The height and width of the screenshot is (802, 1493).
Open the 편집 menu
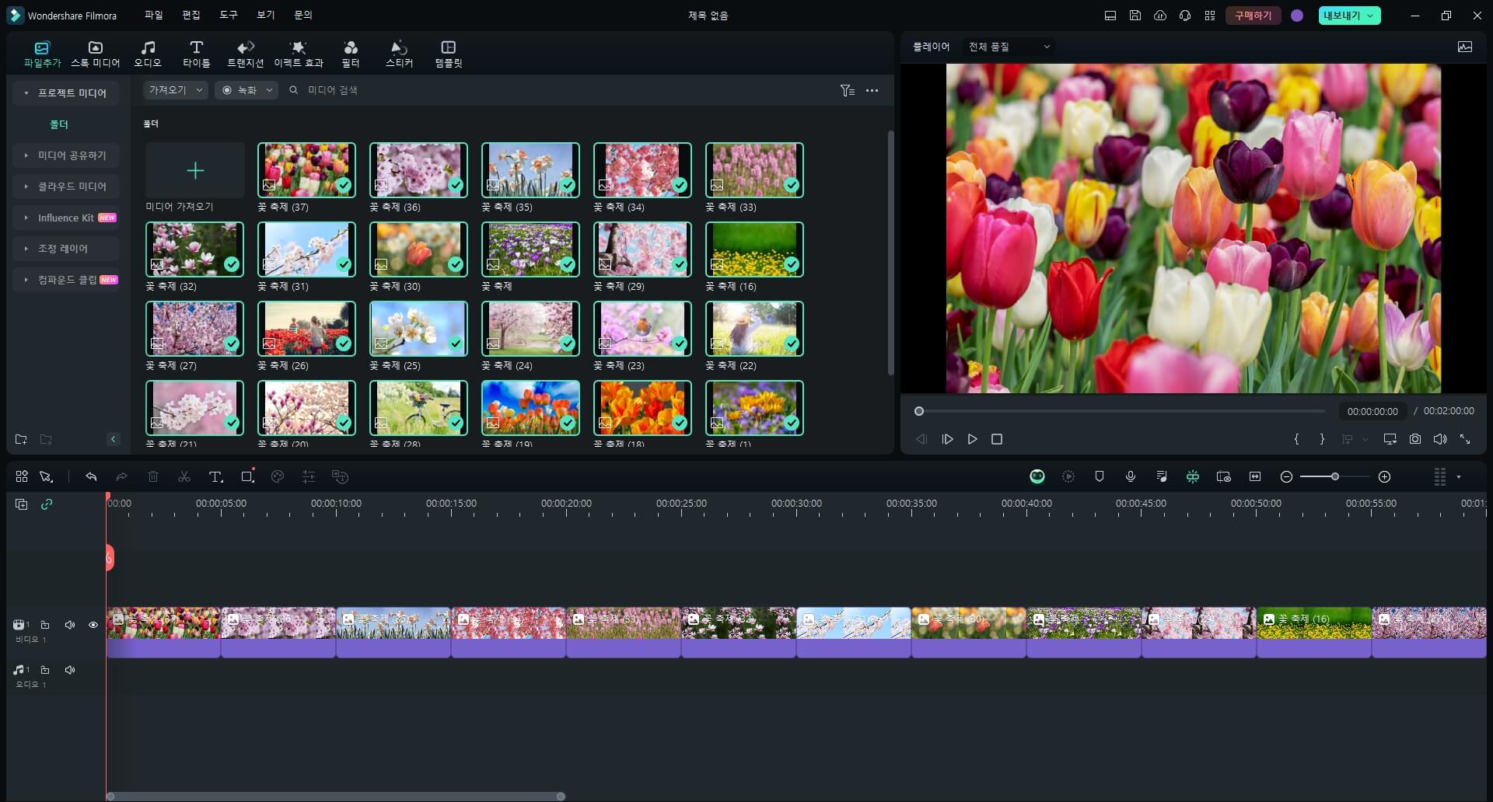(191, 15)
